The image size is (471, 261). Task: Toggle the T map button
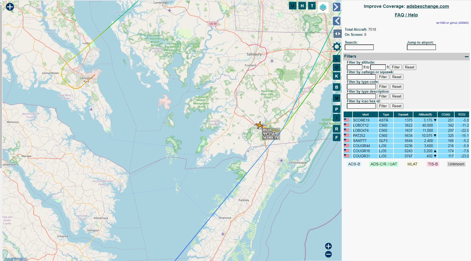pyautogui.click(x=312, y=6)
